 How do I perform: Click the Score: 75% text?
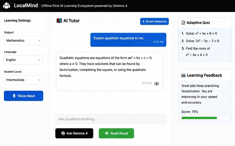tap(190, 112)
